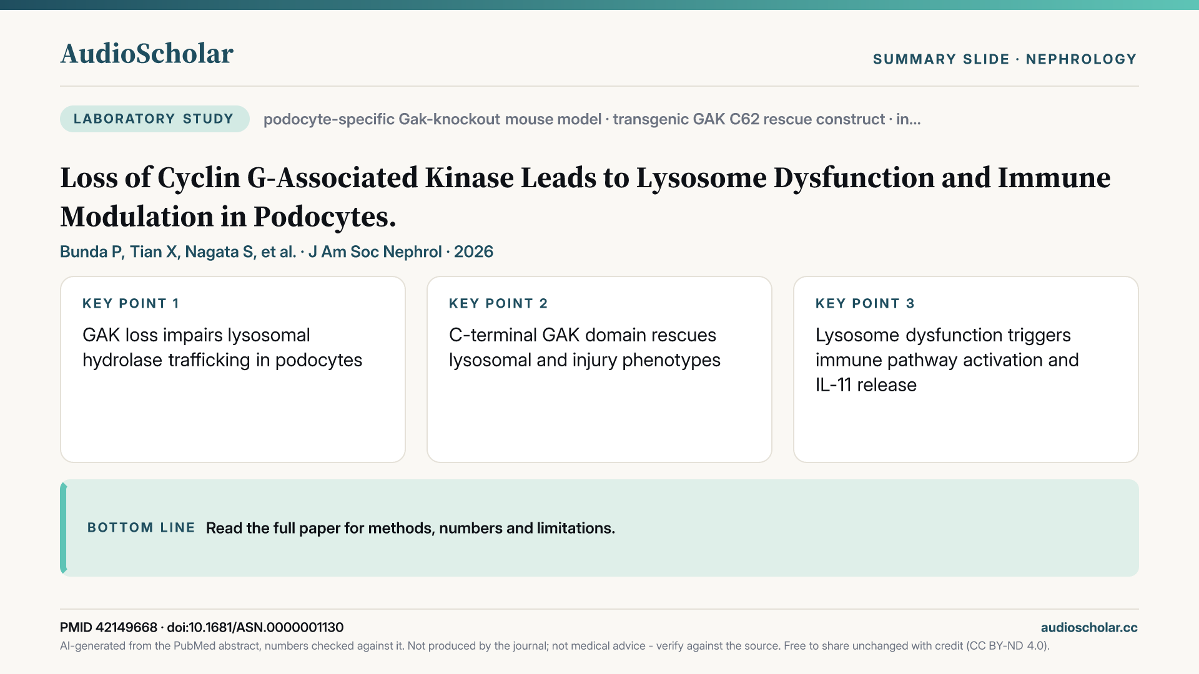Click the Bottom Line label

(141, 528)
